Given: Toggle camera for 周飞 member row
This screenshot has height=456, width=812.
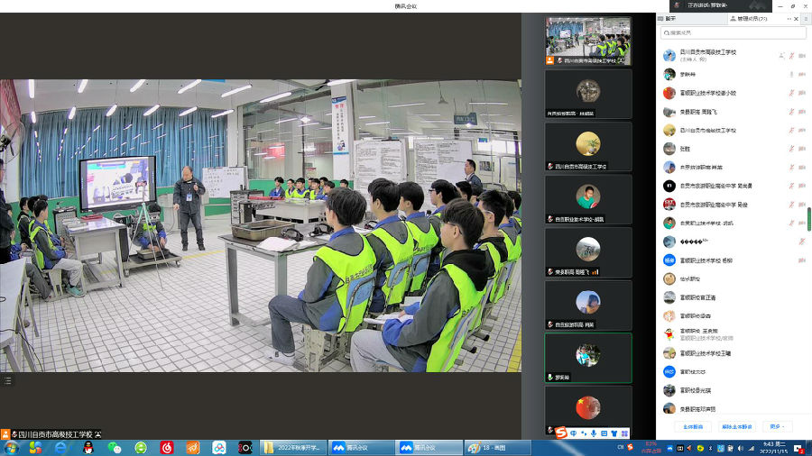Looking at the screenshot, I should pyautogui.click(x=802, y=112).
